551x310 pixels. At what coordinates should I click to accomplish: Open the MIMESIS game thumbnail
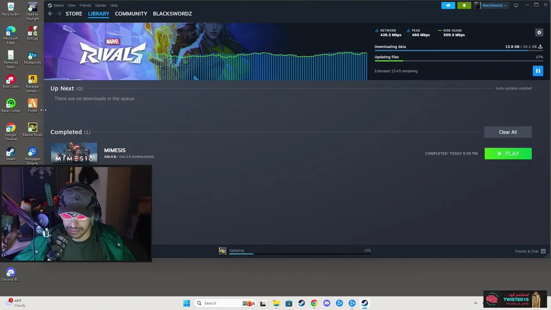point(74,153)
